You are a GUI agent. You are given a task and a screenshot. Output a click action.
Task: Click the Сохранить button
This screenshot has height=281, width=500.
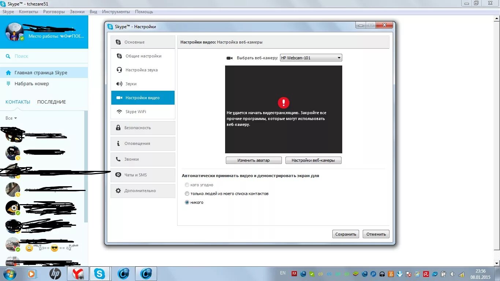coord(346,234)
